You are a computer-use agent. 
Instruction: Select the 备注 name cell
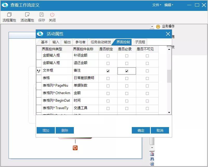click(x=86, y=71)
